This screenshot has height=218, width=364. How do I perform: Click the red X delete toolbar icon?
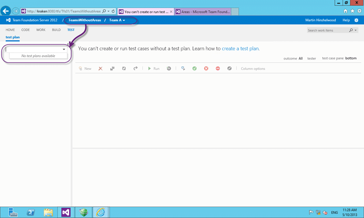[100, 69]
